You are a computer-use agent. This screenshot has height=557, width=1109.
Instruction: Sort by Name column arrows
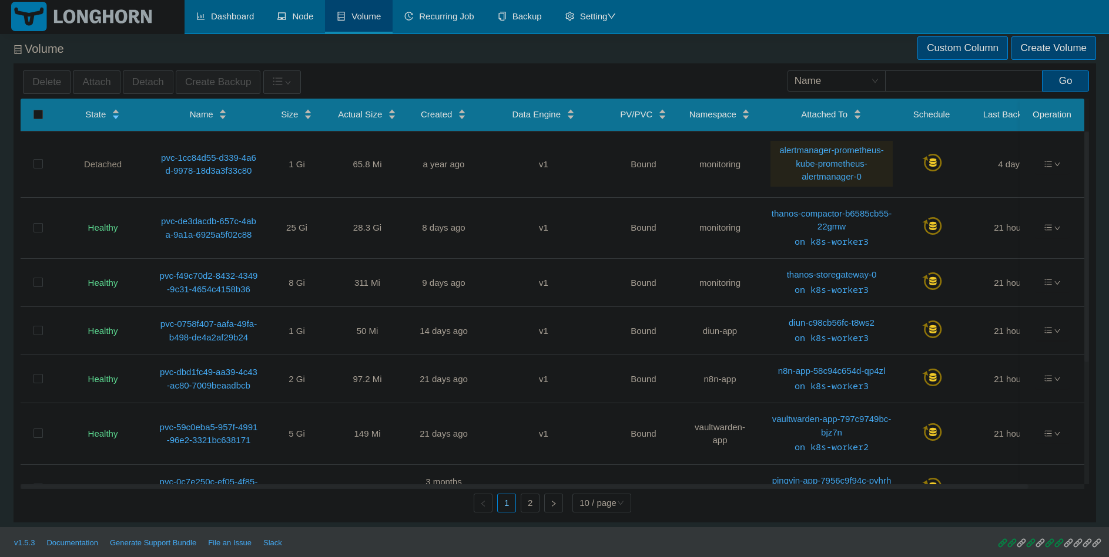tap(223, 114)
